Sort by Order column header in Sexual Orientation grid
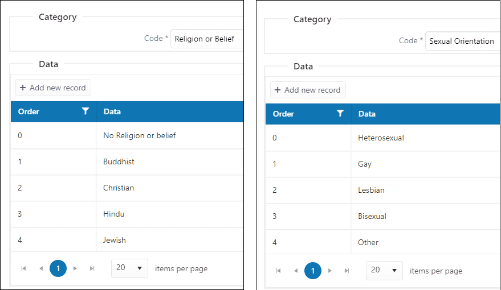 (283, 114)
